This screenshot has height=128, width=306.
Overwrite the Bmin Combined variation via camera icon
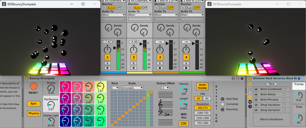(256, 89)
